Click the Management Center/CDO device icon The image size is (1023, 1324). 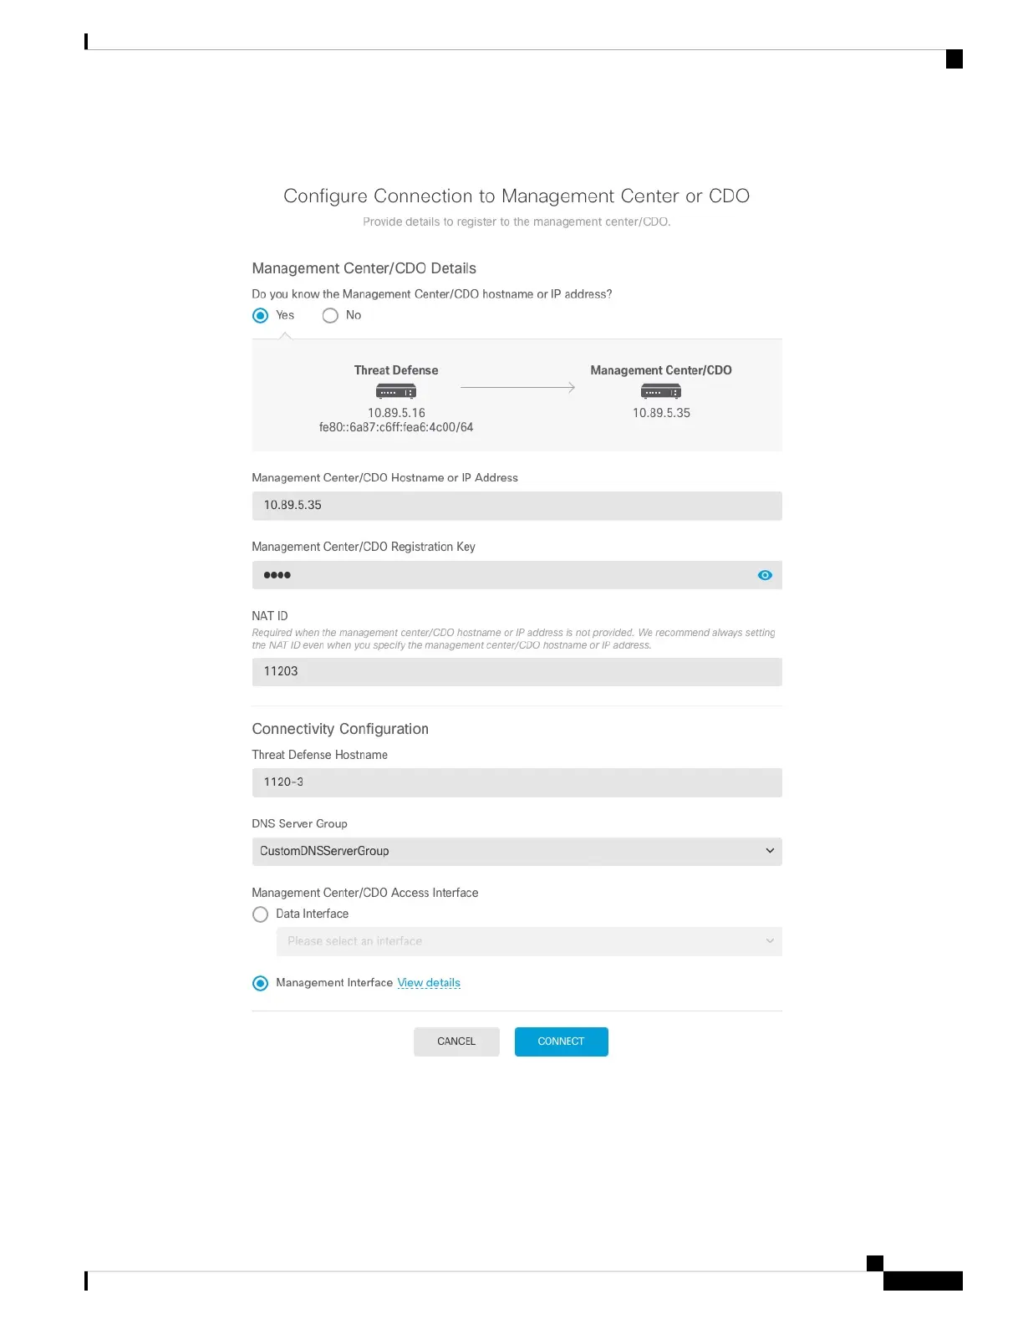point(660,391)
